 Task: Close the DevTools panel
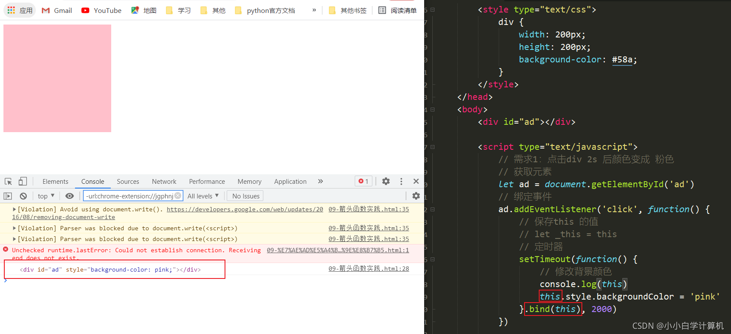point(416,181)
